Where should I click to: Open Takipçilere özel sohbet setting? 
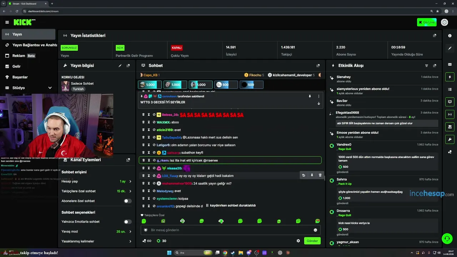96,191
